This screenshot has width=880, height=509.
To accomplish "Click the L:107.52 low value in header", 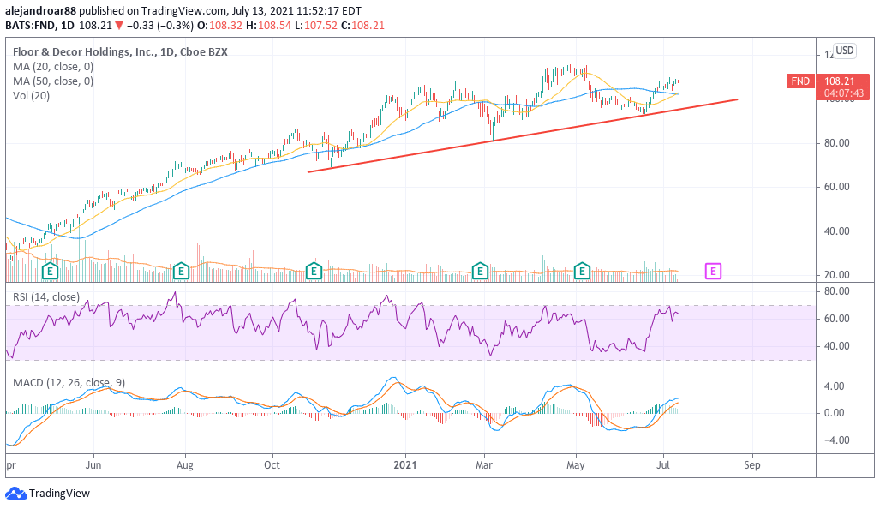I will tap(316, 25).
